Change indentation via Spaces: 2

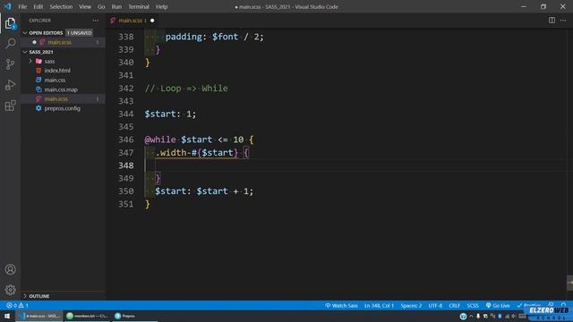click(x=411, y=305)
